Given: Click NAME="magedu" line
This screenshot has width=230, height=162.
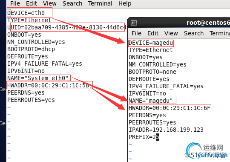Looking at the screenshot, I should point(151,101).
